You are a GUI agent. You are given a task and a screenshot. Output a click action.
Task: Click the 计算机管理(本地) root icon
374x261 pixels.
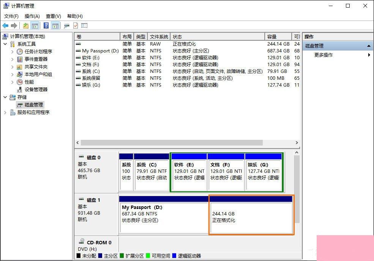click(x=5, y=36)
